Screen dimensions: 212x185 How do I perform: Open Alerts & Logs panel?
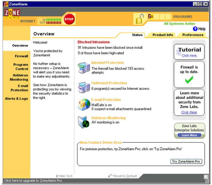(x=16, y=99)
